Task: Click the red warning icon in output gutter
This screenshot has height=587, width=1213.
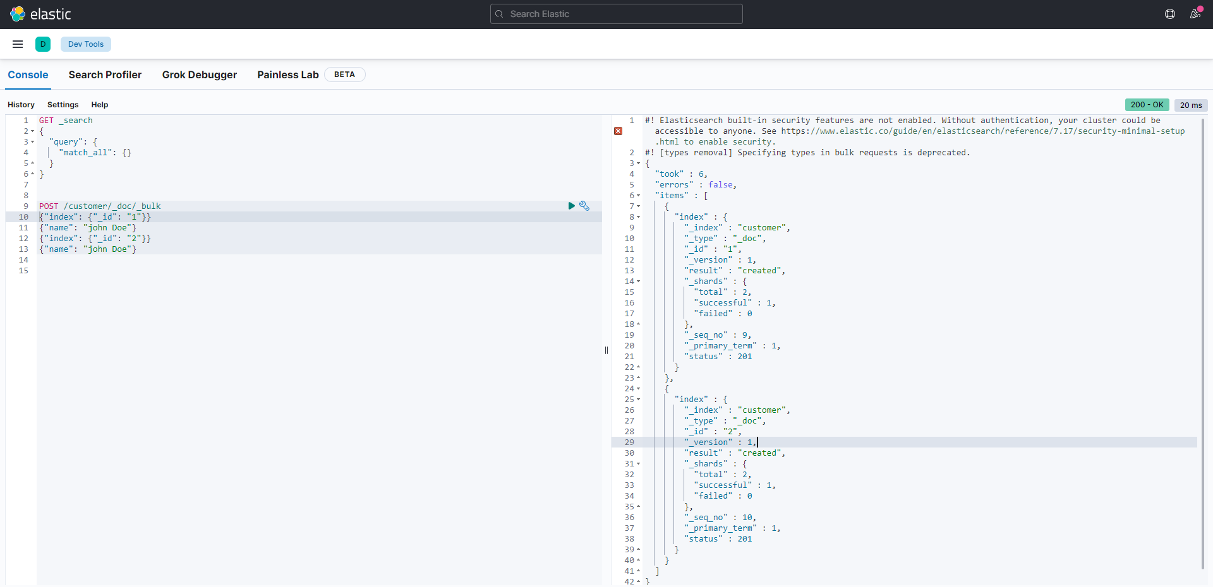Action: [x=618, y=131]
